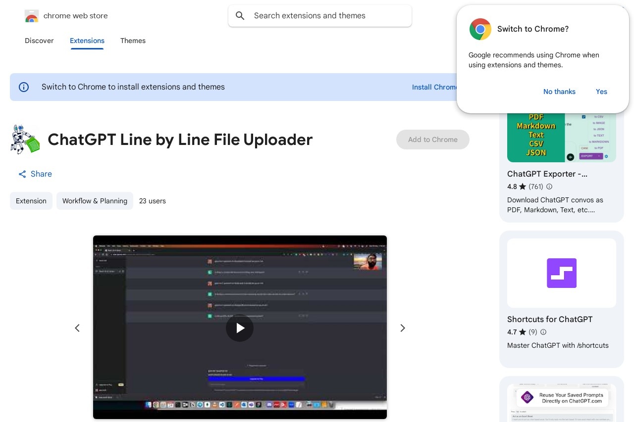This screenshot has width=634, height=422.
Task: Open the Shortcuts for ChatGPT purple icon
Action: [x=562, y=273]
